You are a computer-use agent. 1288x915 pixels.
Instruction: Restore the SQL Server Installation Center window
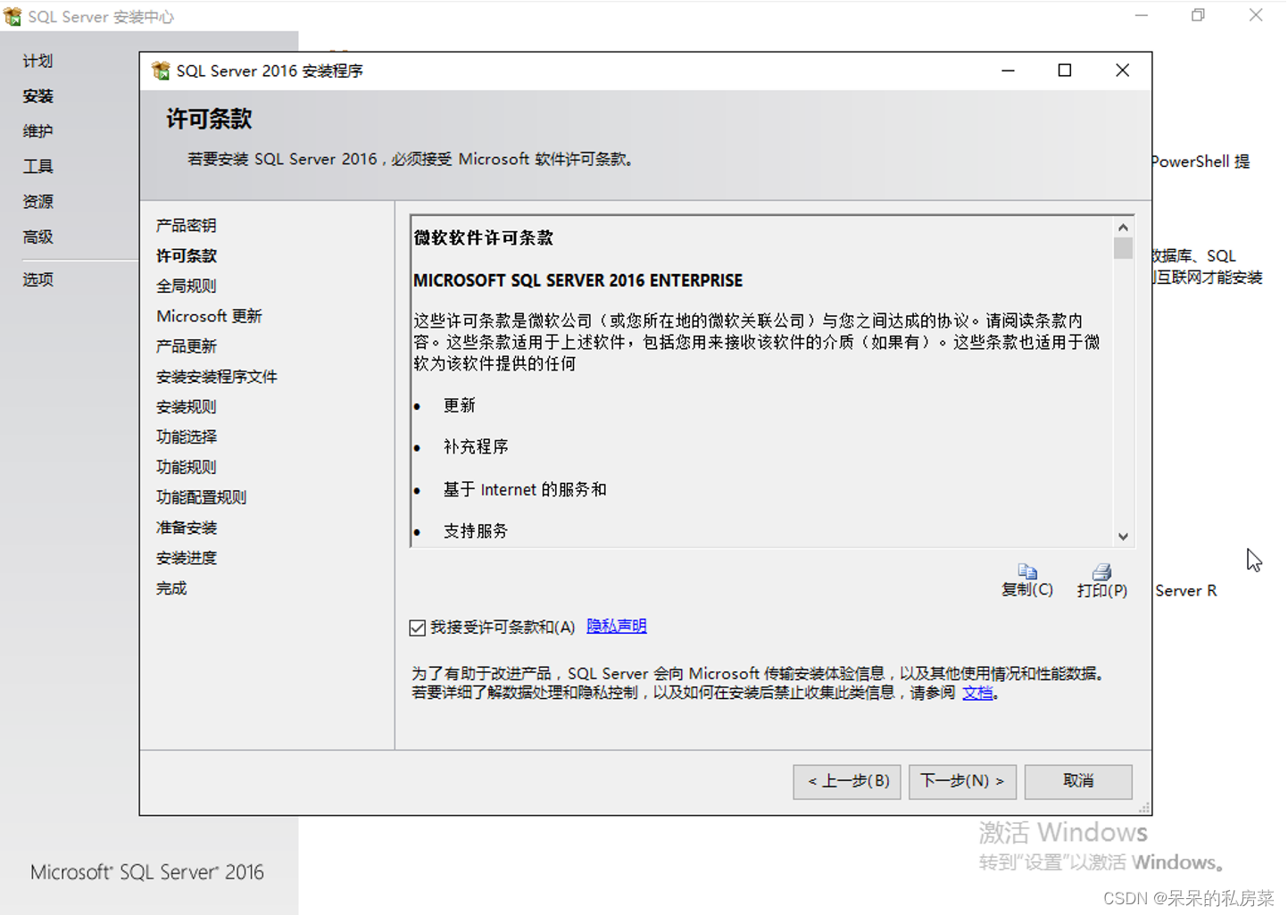coord(1199,15)
